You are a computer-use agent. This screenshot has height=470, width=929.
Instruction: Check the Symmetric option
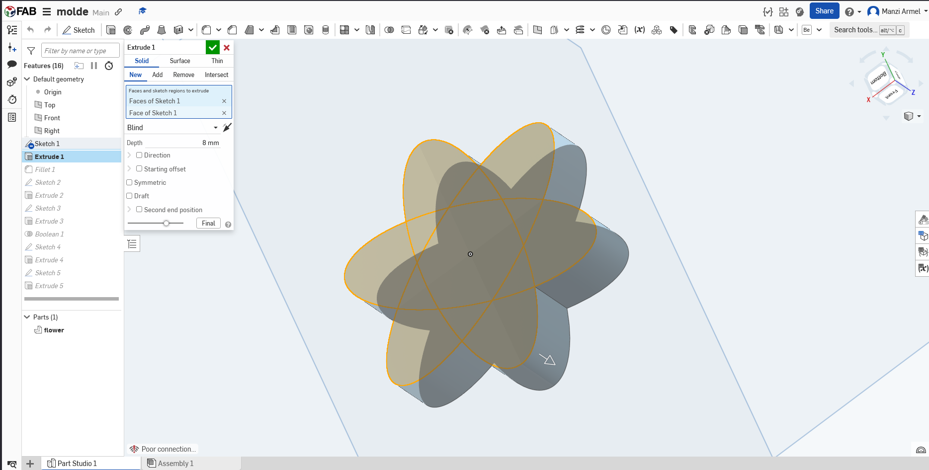point(129,182)
